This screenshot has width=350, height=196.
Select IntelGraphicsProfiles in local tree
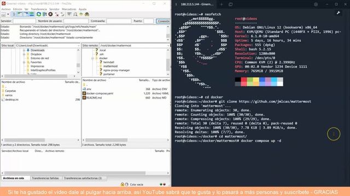[43, 70]
